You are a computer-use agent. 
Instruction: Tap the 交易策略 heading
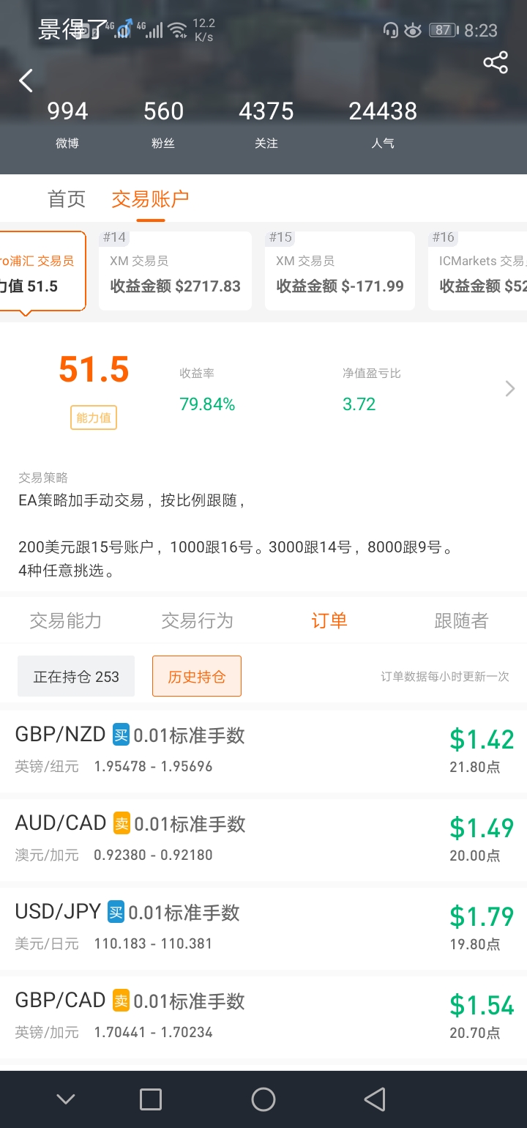(43, 478)
